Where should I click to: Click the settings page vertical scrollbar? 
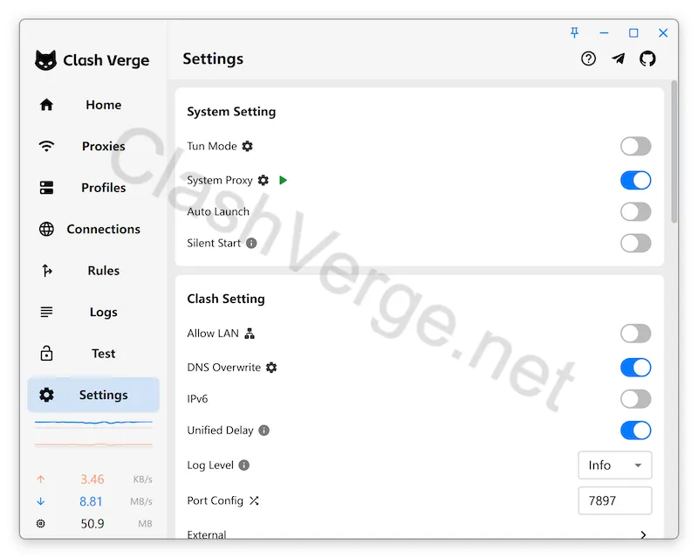coord(674,152)
